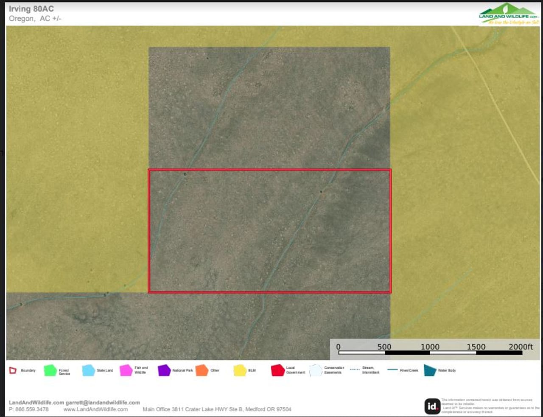Click the River/Creek line legend symbol
The height and width of the screenshot is (417, 543).
pyautogui.click(x=392, y=370)
